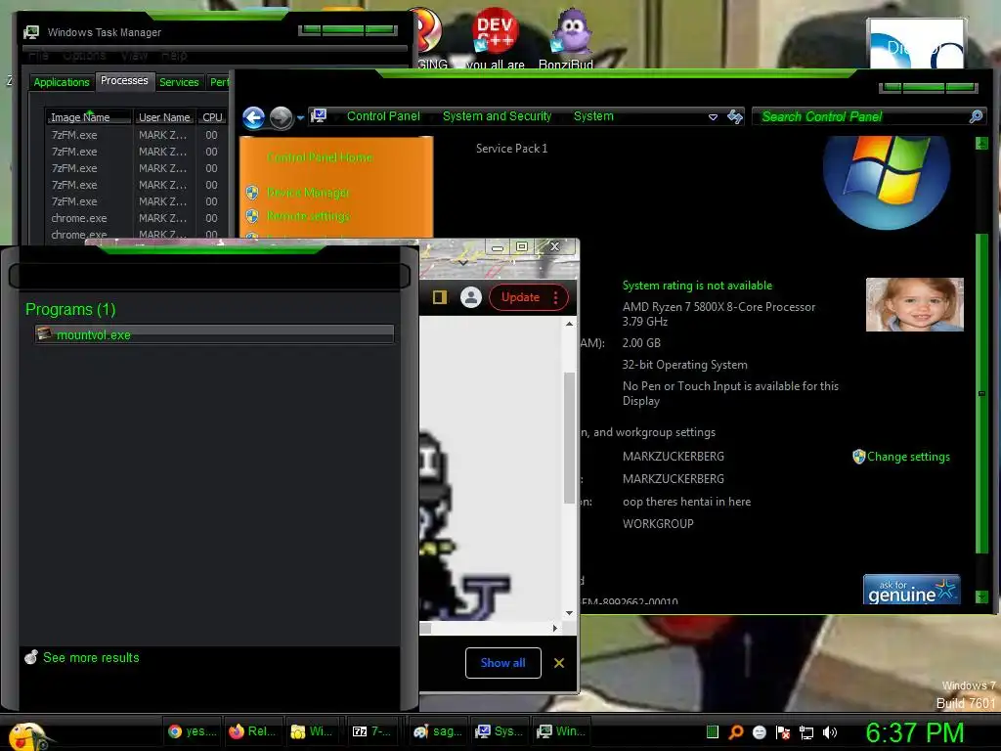Viewport: 1001px width, 751px height.
Task: Click the baby face thumbnail image
Action: click(914, 305)
